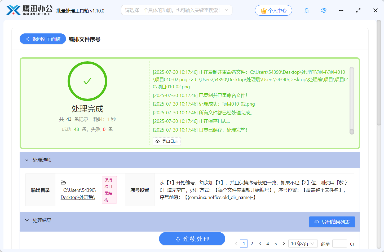Click the folder icon beside the output directory

pyautogui.click(x=63, y=183)
